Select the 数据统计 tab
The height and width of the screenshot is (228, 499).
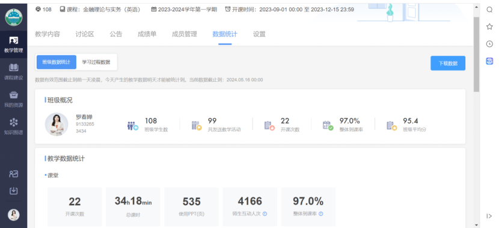point(225,34)
